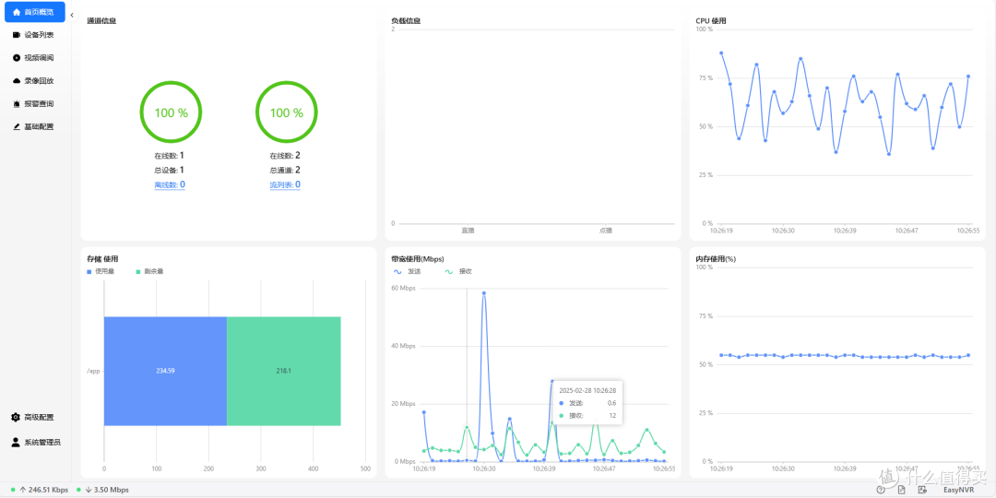The image size is (996, 498).
Task: Click the device online 100 % ring
Action: coord(171,113)
